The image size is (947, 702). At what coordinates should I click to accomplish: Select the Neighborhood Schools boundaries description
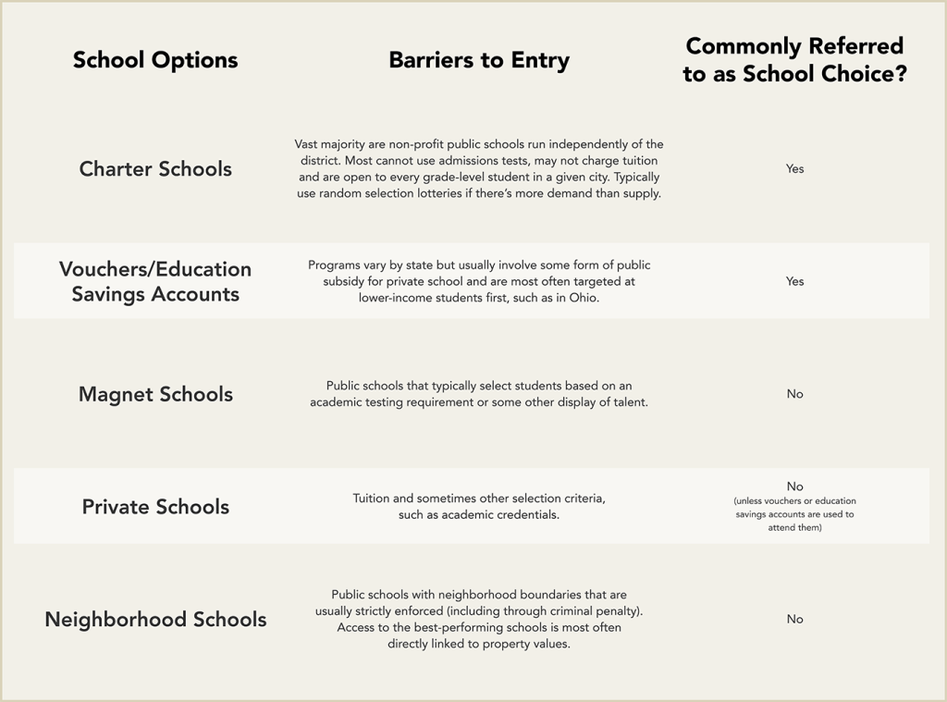coord(479,620)
